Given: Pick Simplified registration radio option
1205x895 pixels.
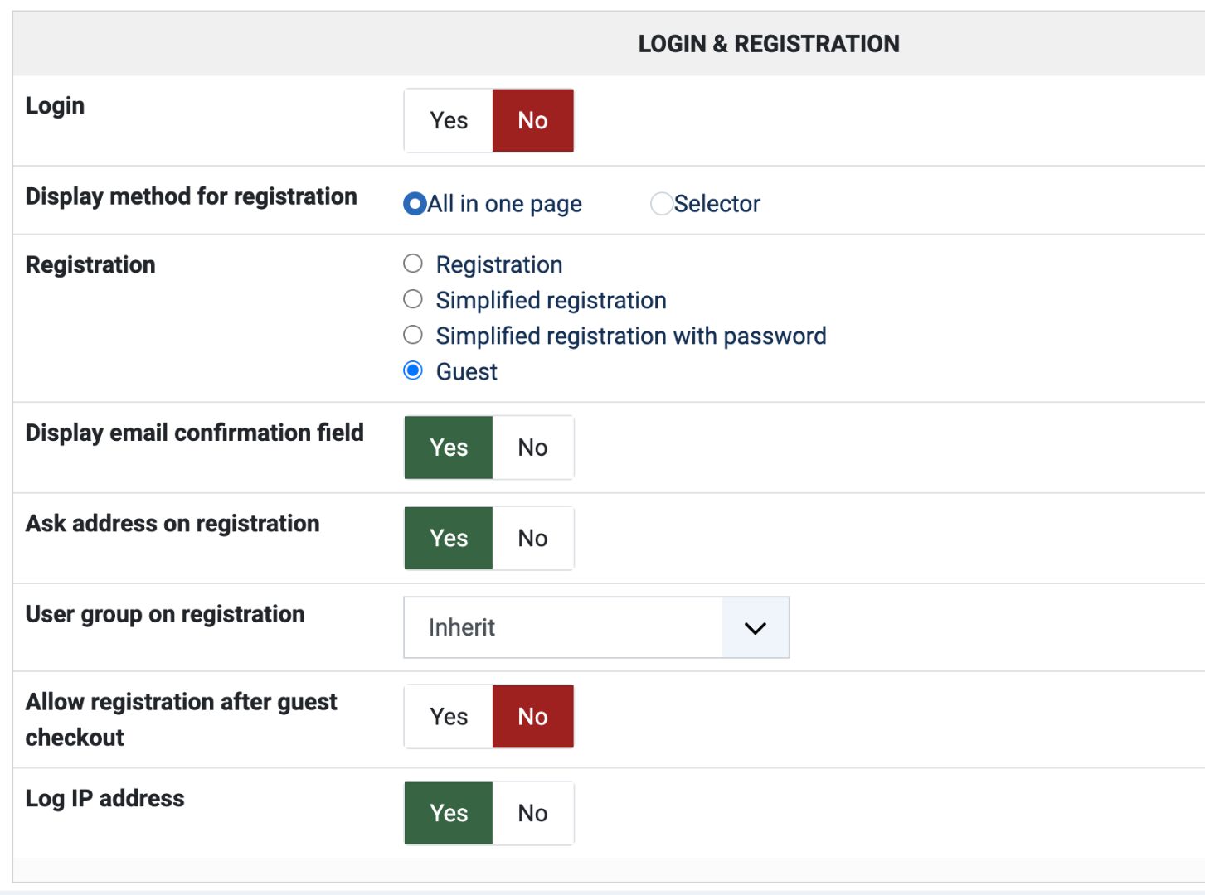Looking at the screenshot, I should pyautogui.click(x=413, y=300).
